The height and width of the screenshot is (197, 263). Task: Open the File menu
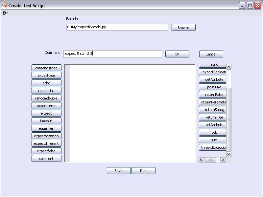[6, 13]
